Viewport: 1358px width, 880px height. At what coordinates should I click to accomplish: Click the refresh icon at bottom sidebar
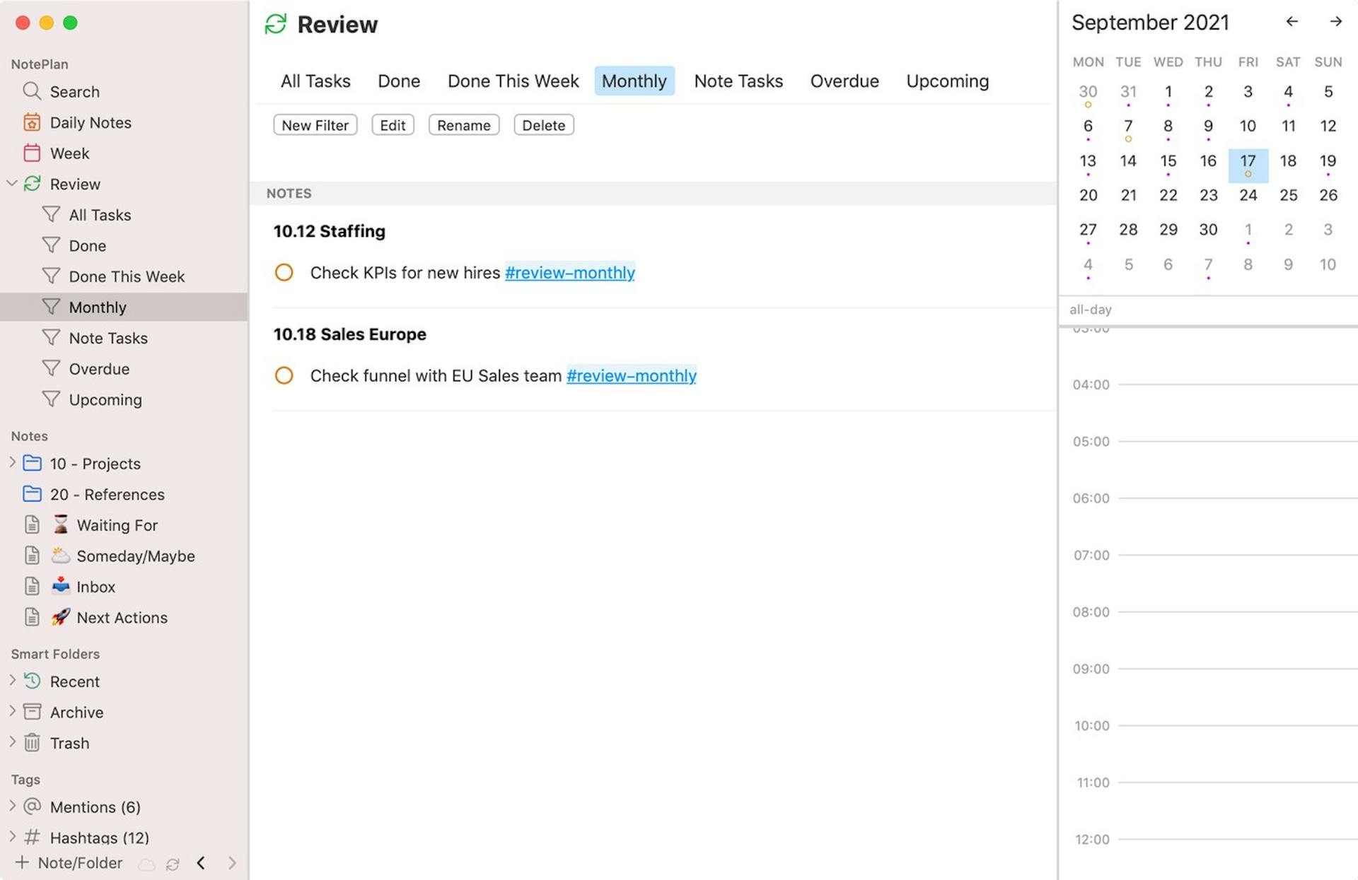(173, 863)
